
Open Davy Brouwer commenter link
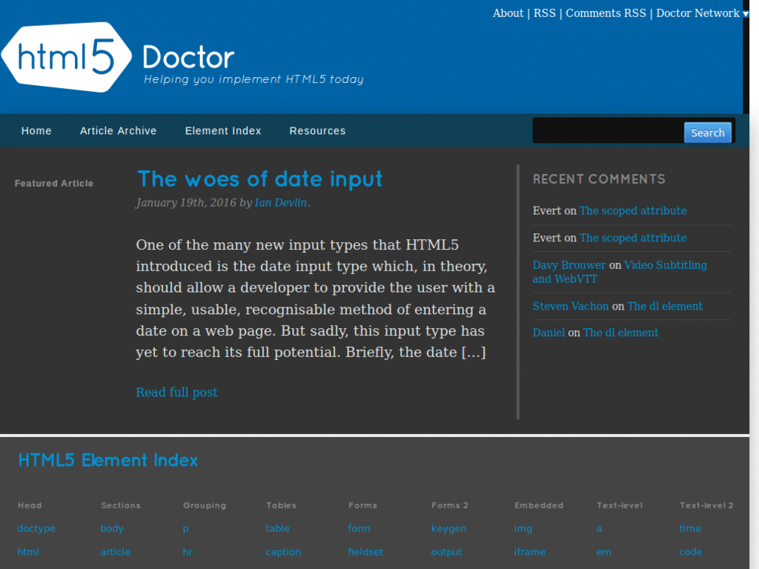pos(569,264)
